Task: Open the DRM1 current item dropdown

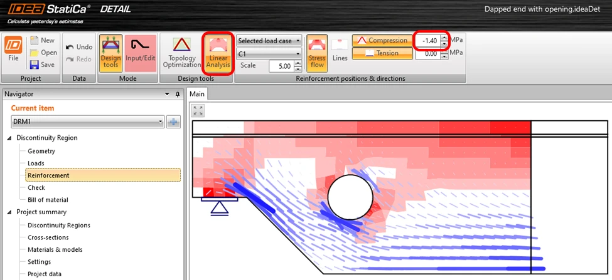Action: pyautogui.click(x=88, y=122)
